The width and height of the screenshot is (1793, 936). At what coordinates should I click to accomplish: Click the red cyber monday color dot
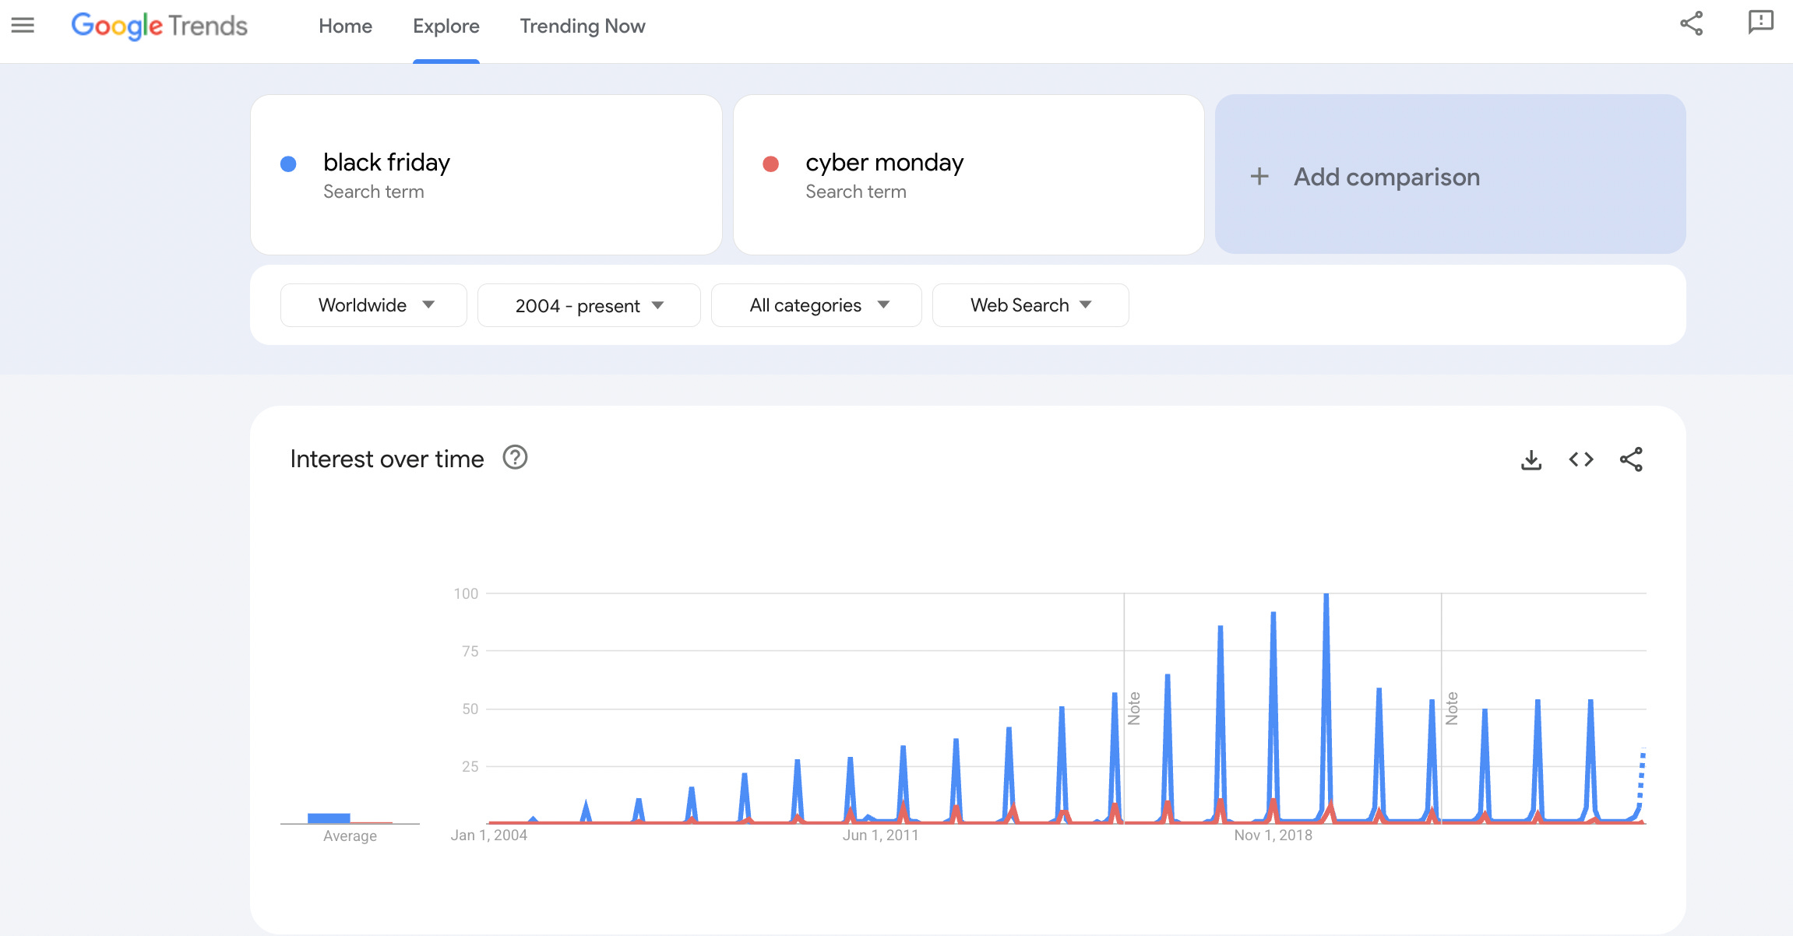click(x=770, y=164)
